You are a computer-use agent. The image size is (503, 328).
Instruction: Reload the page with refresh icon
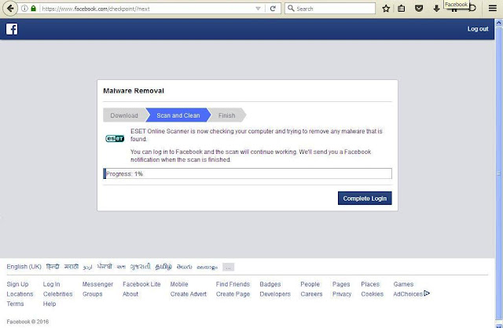click(x=273, y=9)
